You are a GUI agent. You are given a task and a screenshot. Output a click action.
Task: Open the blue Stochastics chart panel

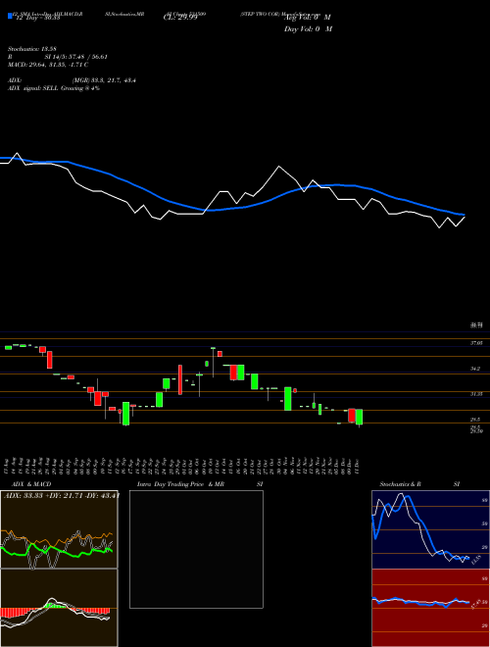(x=430, y=529)
